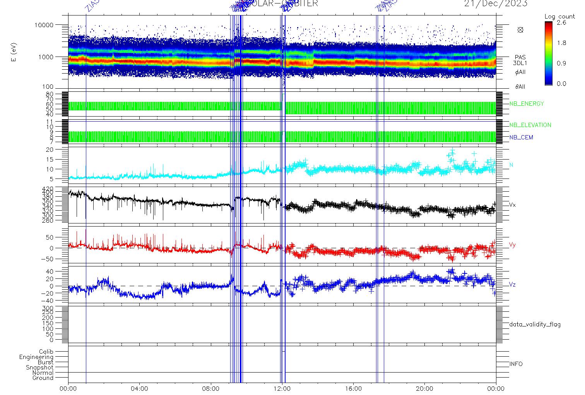Screen dimensions: 585x395
Task: Click the Ground mode row label
Action: pos(43,378)
